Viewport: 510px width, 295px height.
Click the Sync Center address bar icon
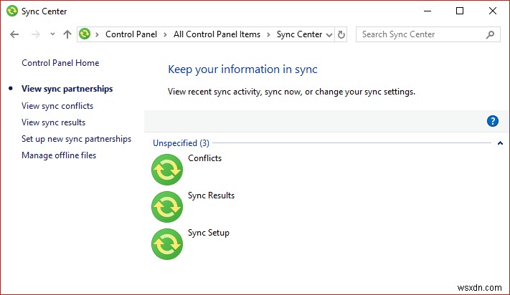(x=85, y=34)
